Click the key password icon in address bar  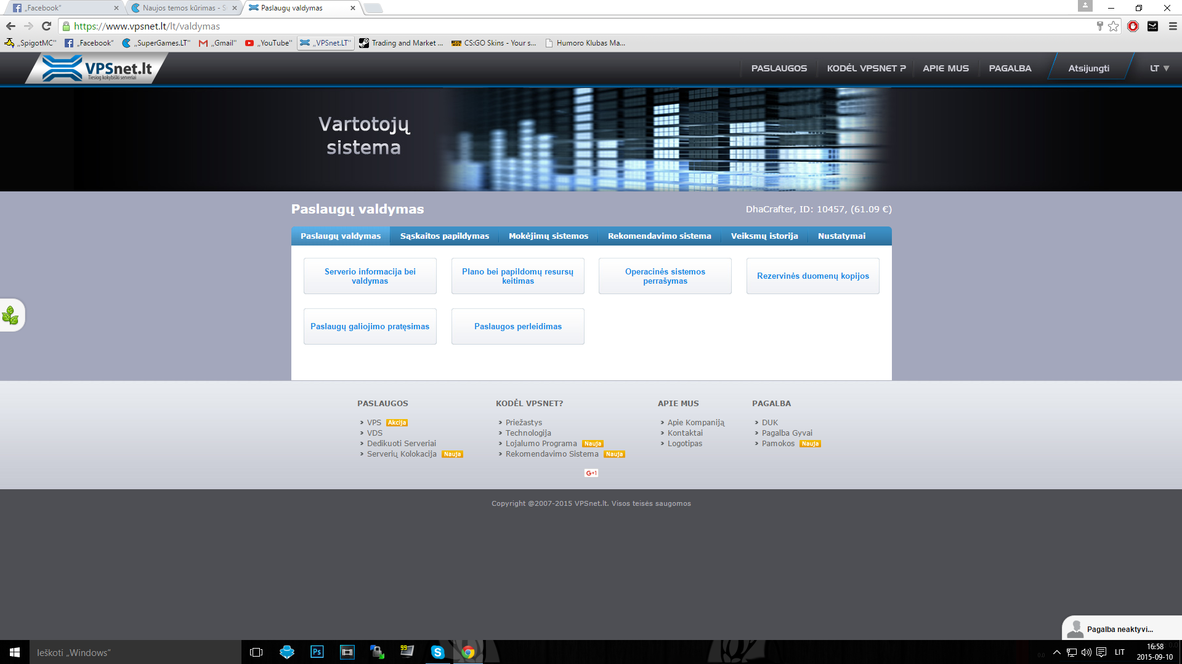pyautogui.click(x=1099, y=26)
